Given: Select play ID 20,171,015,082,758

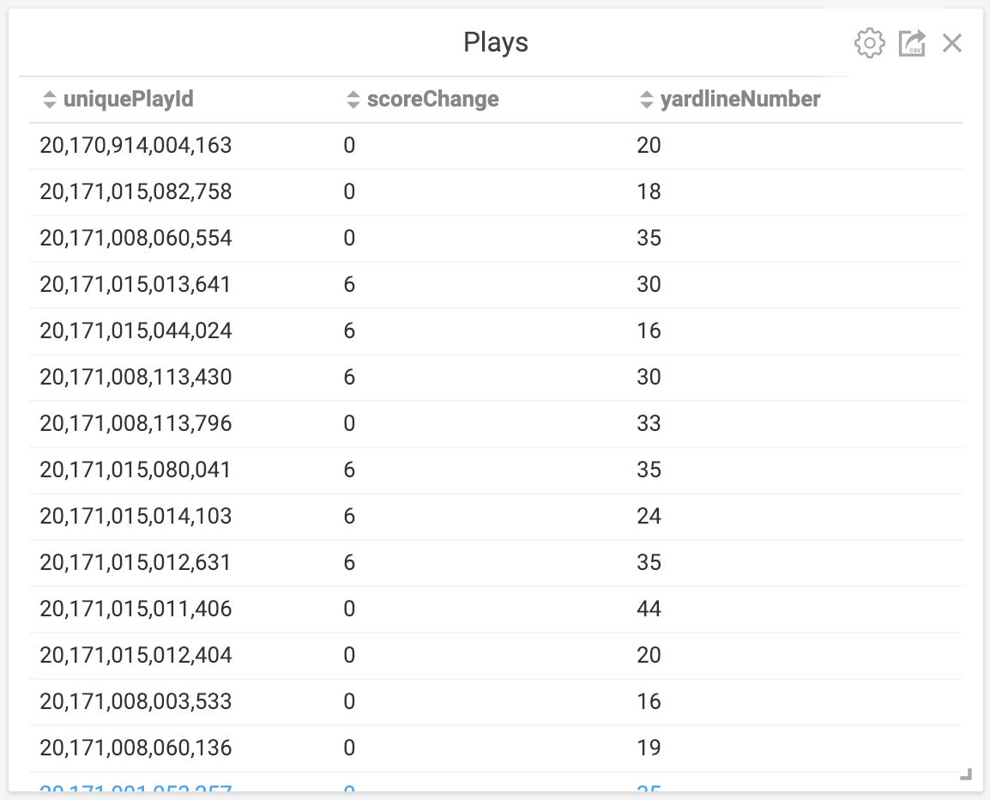Looking at the screenshot, I should [x=136, y=191].
